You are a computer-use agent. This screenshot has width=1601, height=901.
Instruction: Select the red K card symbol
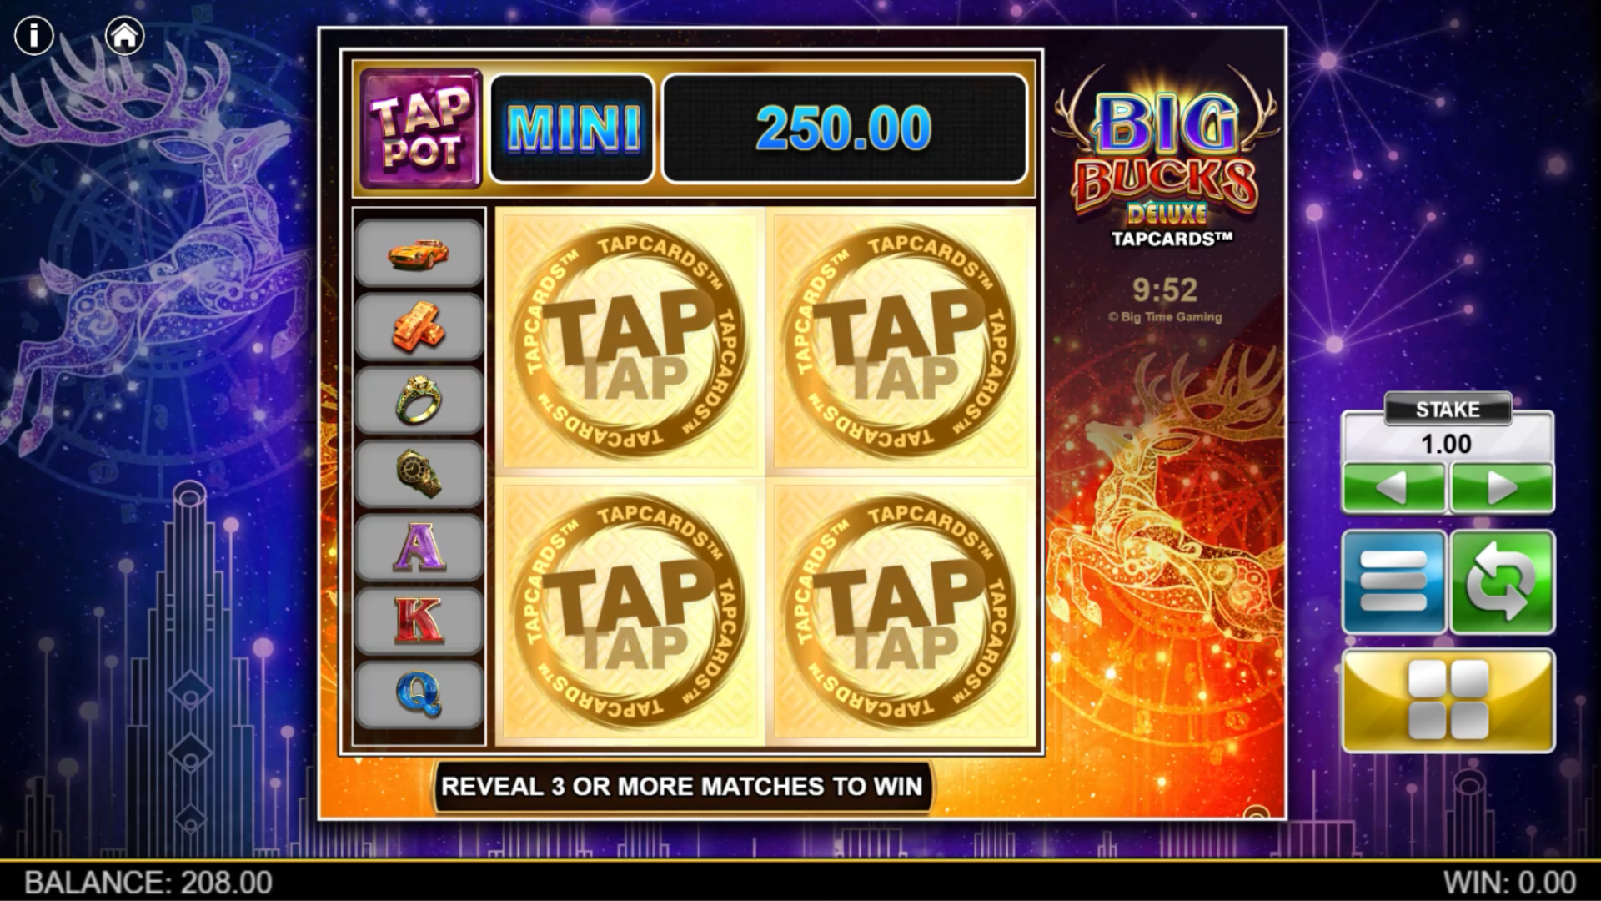[x=419, y=621]
